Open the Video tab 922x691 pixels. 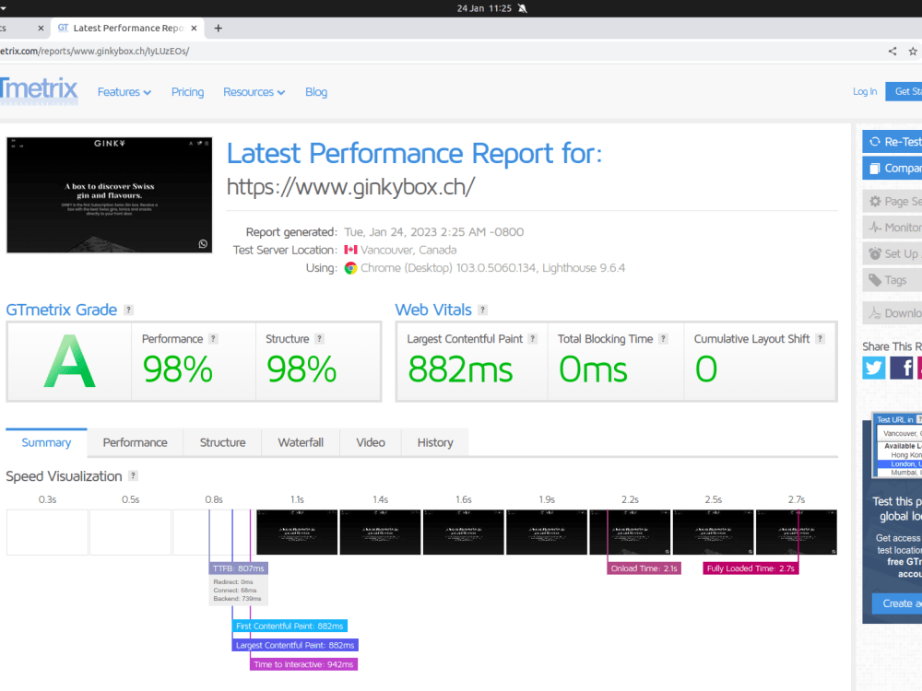tap(371, 442)
